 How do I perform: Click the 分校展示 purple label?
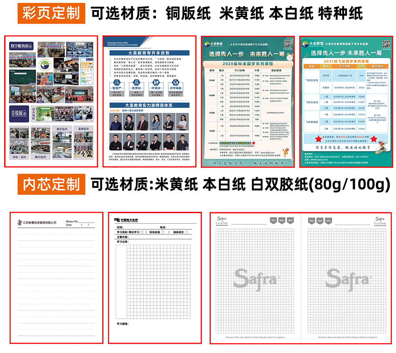tap(19, 113)
